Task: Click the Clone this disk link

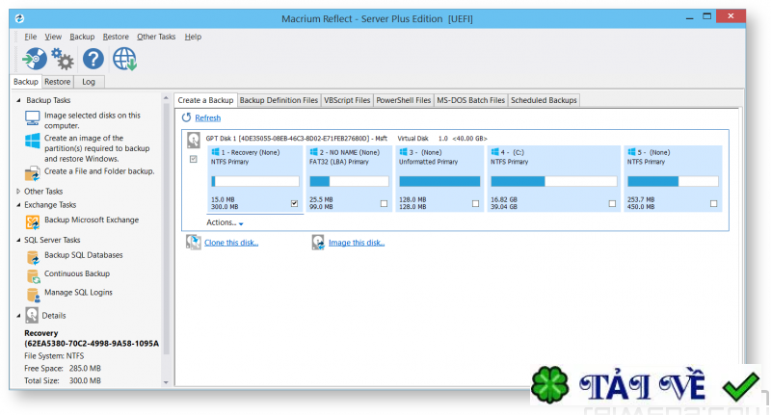Action: (x=231, y=243)
